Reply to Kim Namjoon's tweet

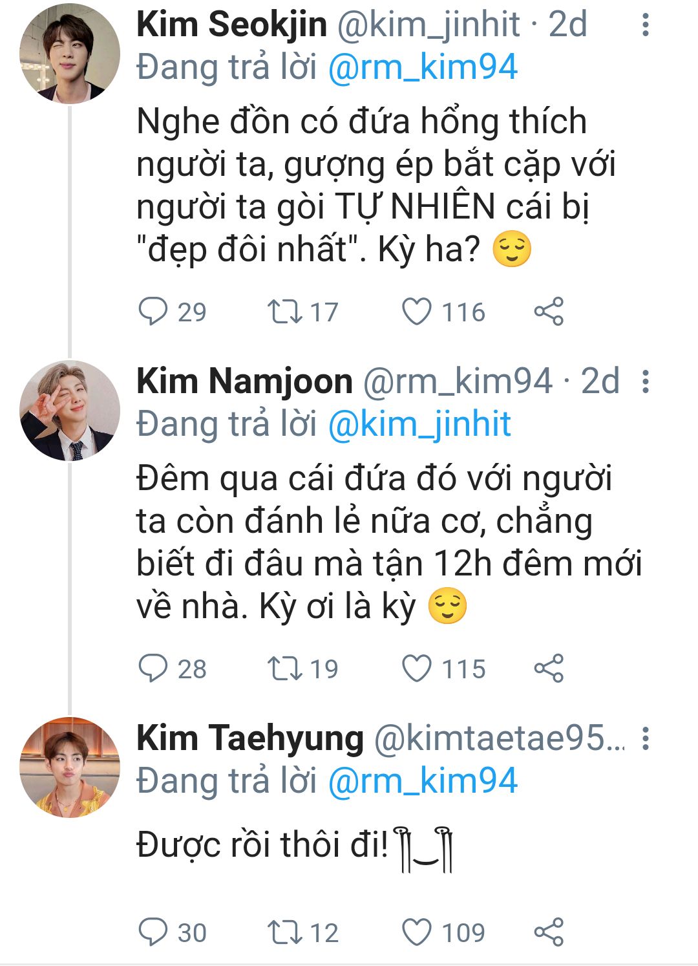[153, 669]
